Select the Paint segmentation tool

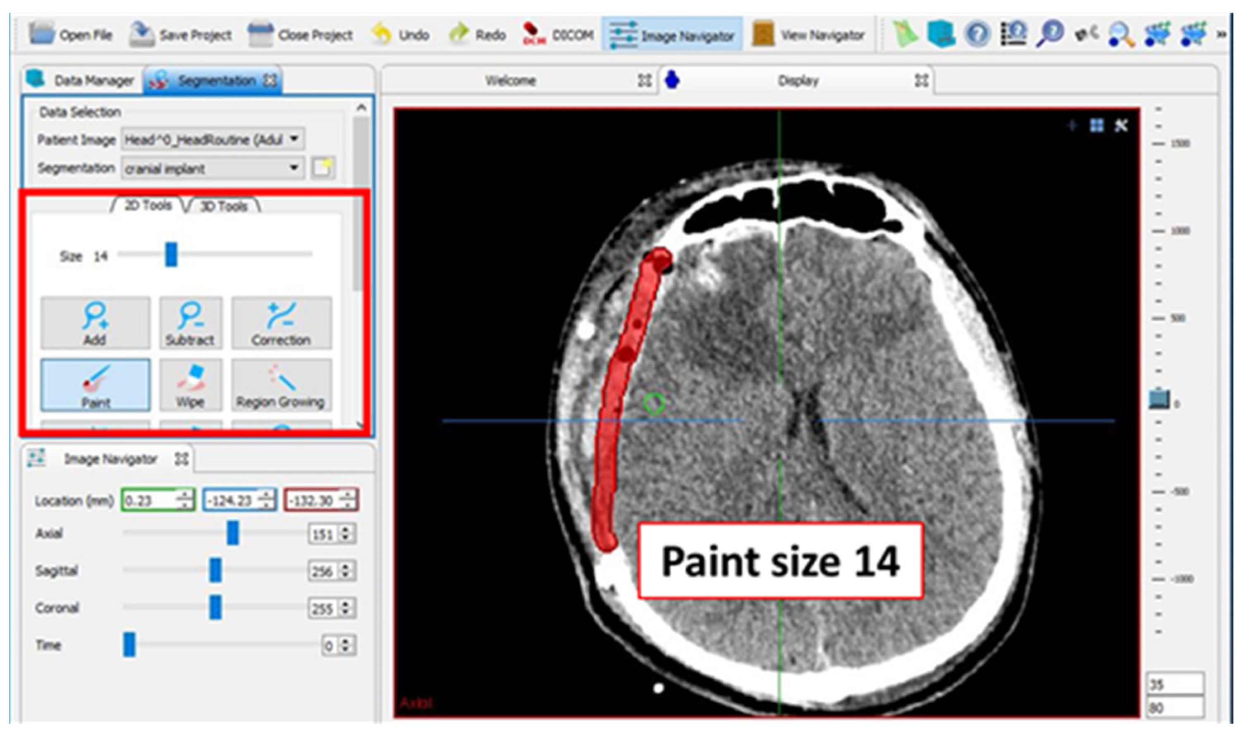[x=95, y=385]
